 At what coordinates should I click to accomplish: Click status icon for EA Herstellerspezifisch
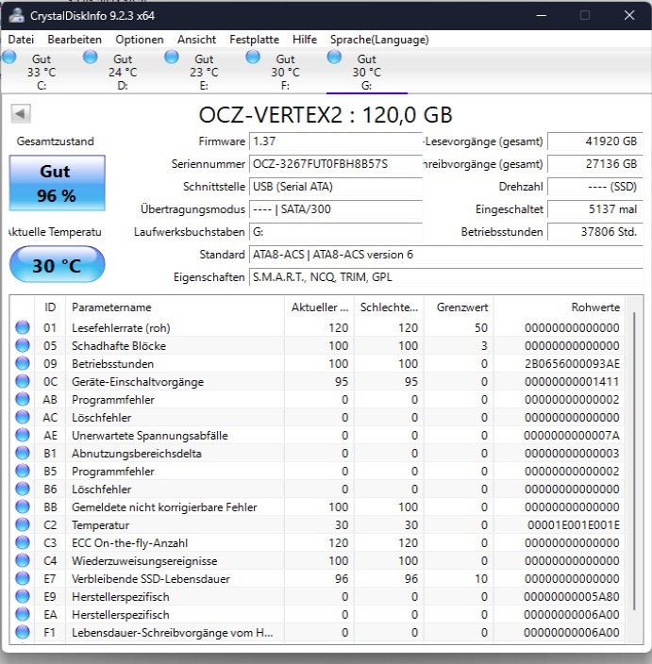coord(23,614)
